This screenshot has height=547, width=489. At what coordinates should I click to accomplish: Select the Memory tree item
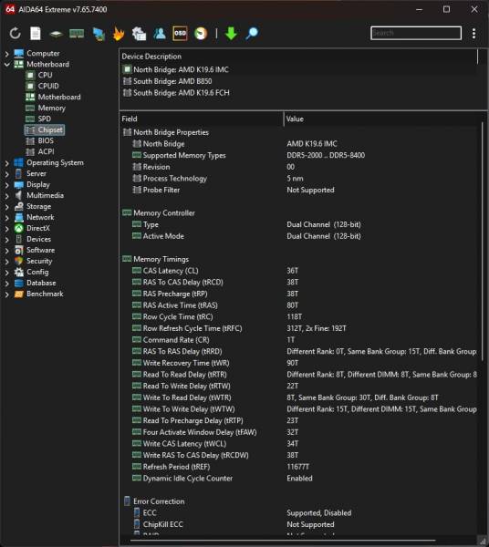[x=46, y=108]
